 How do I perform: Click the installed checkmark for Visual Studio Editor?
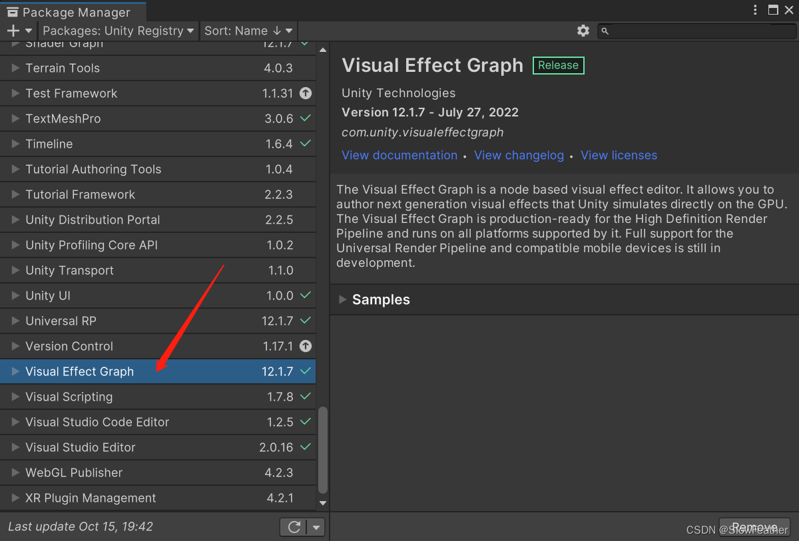pyautogui.click(x=306, y=447)
